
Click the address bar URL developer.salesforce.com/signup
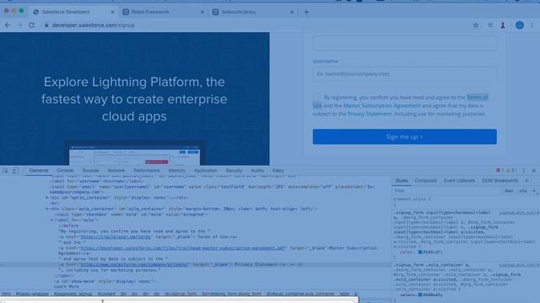click(x=94, y=25)
